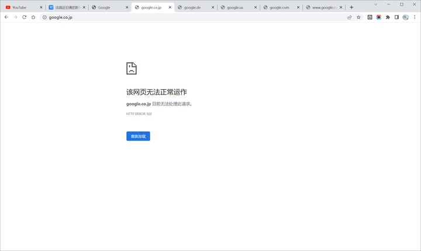This screenshot has height=251, width=421.
Task: Open the home page button
Action: tap(33, 17)
